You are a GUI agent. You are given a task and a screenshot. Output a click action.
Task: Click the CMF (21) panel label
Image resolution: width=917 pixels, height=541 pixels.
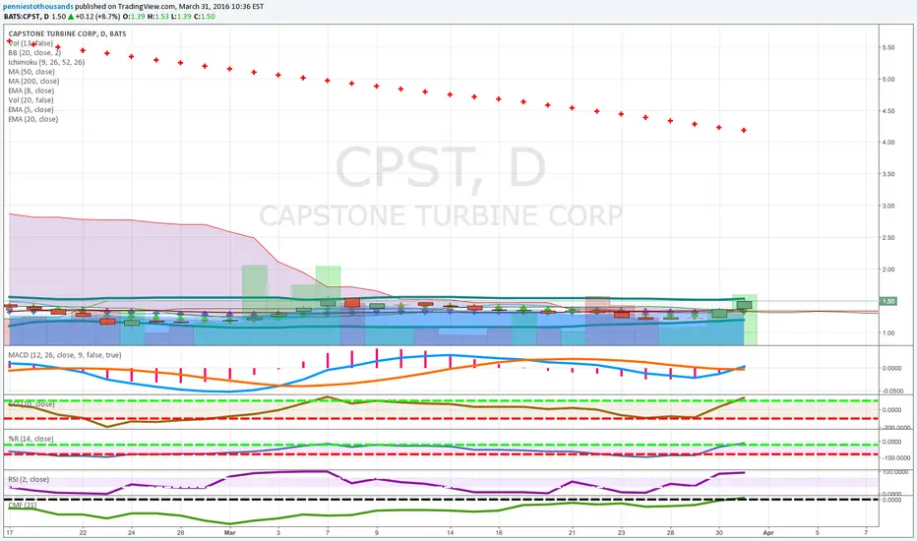[x=23, y=505]
